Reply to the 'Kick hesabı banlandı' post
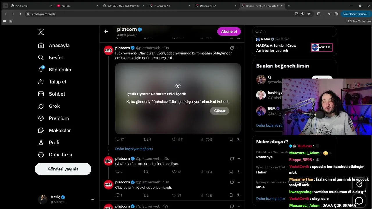Image resolution: width=372 pixels, height=209 pixels. tap(119, 195)
